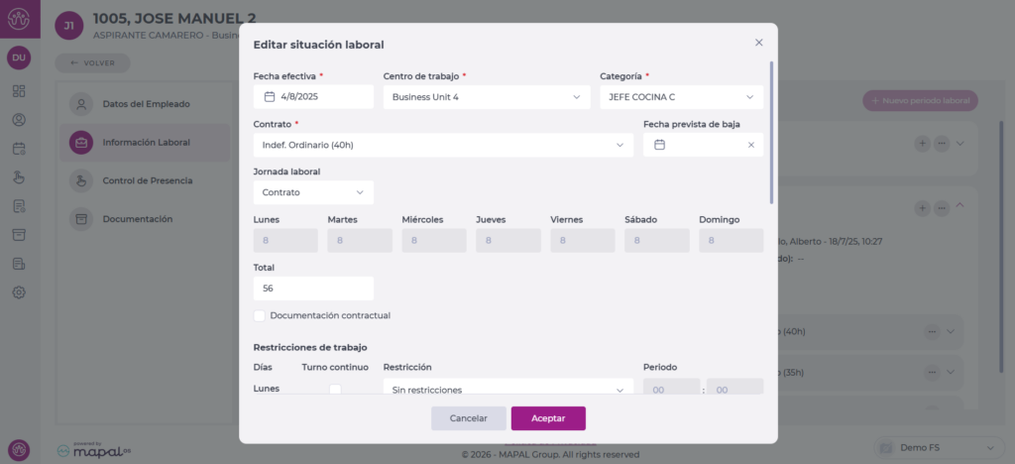Toggle Turno continuo checkbox for Lunes
1015x464 pixels.
[335, 390]
